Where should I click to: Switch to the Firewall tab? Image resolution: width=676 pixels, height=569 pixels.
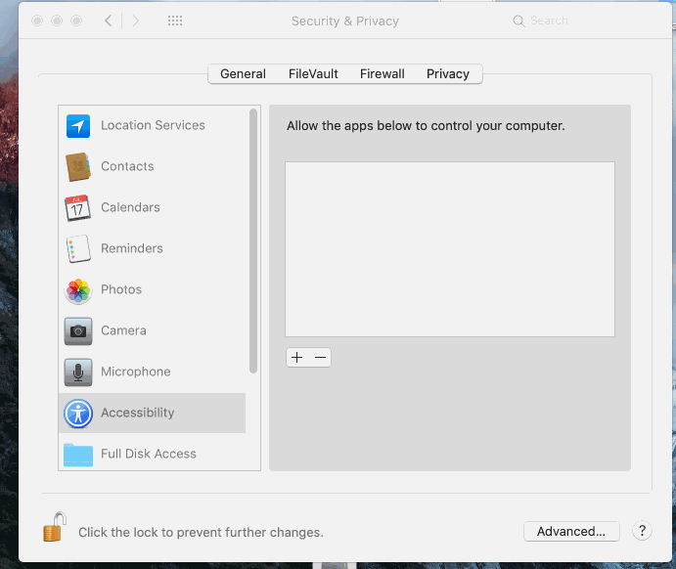[x=382, y=74]
